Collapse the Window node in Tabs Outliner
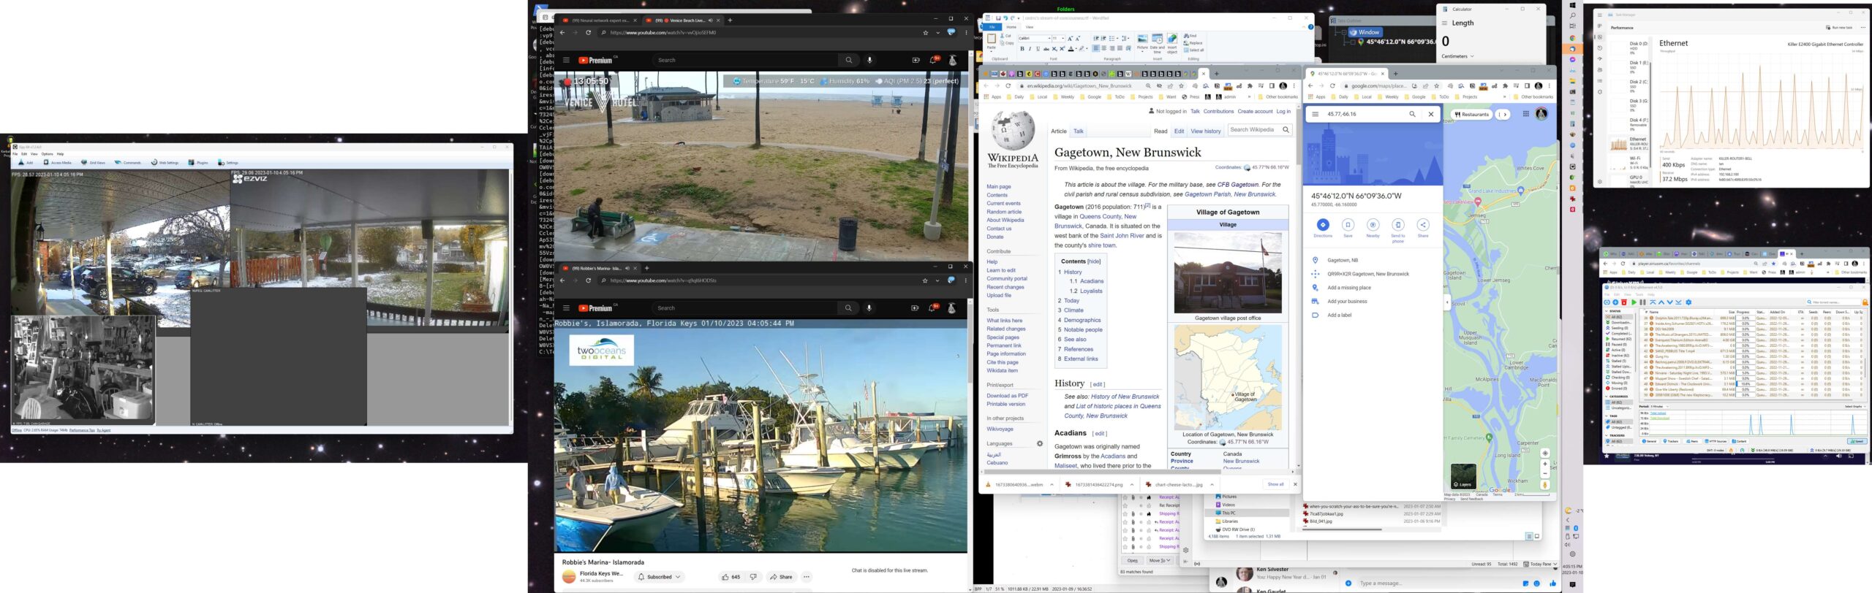 click(1343, 32)
